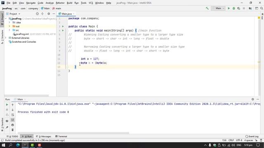Open the VCS menu
Image resolution: width=264 pixels, height=148 pixels.
(91, 3)
